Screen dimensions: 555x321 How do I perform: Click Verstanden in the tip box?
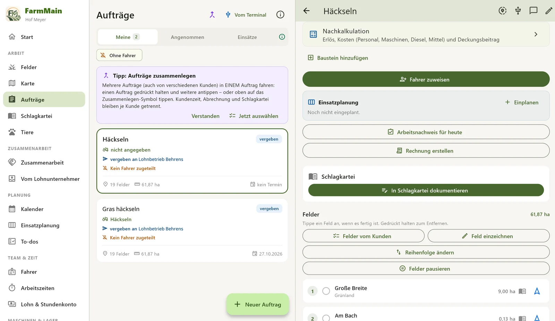pyautogui.click(x=205, y=116)
